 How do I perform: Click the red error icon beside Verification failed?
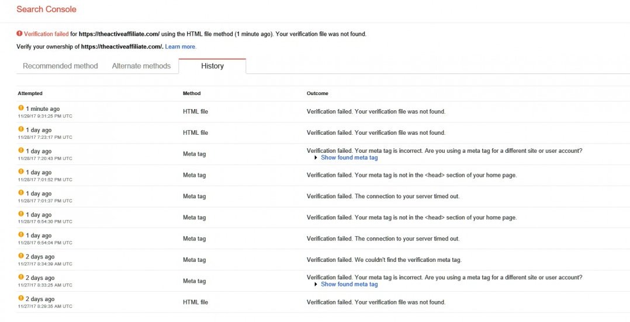[19, 34]
